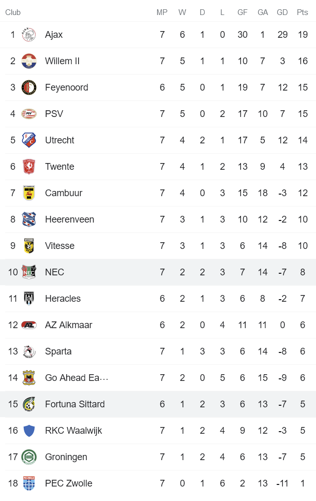
Task: Click the Cambuur yellow-black badge
Action: (x=29, y=193)
